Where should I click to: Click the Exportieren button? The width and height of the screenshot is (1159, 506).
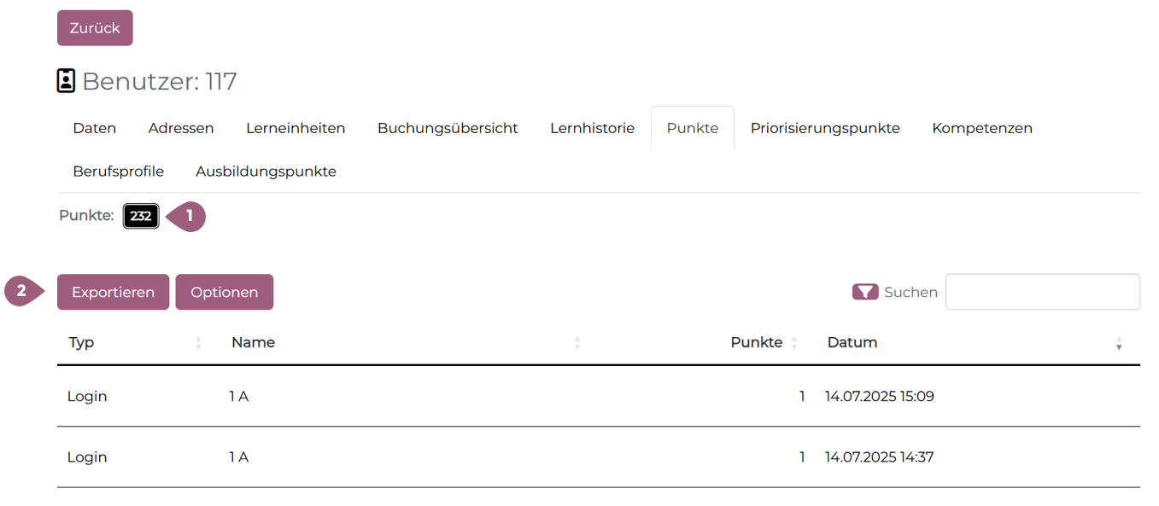(113, 292)
